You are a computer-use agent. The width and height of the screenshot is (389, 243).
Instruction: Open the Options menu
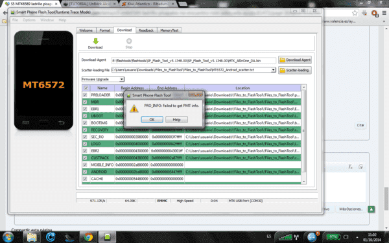click(29, 20)
